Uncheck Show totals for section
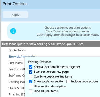The height and width of the screenshot is (97, 100). (31, 82)
